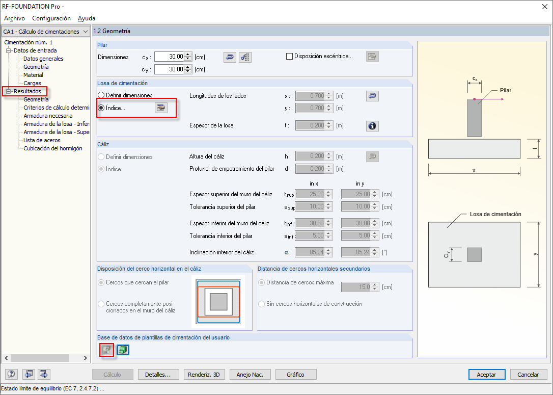This screenshot has width=553, height=395.
Task: Select Armadura de la losa - Superior
Action: [x=56, y=131]
